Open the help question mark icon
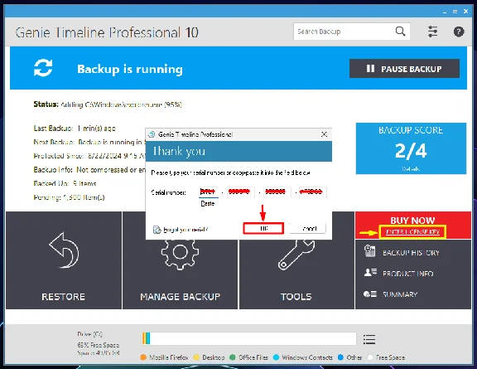The height and width of the screenshot is (369, 477). pos(459,32)
